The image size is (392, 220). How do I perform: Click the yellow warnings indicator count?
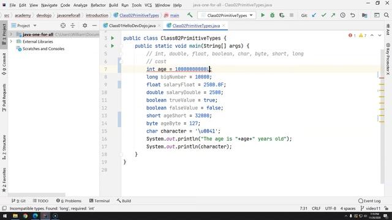tap(363, 35)
